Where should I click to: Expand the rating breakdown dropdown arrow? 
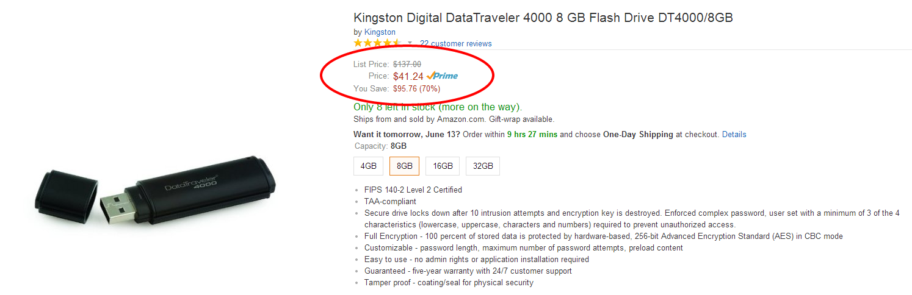pos(410,43)
